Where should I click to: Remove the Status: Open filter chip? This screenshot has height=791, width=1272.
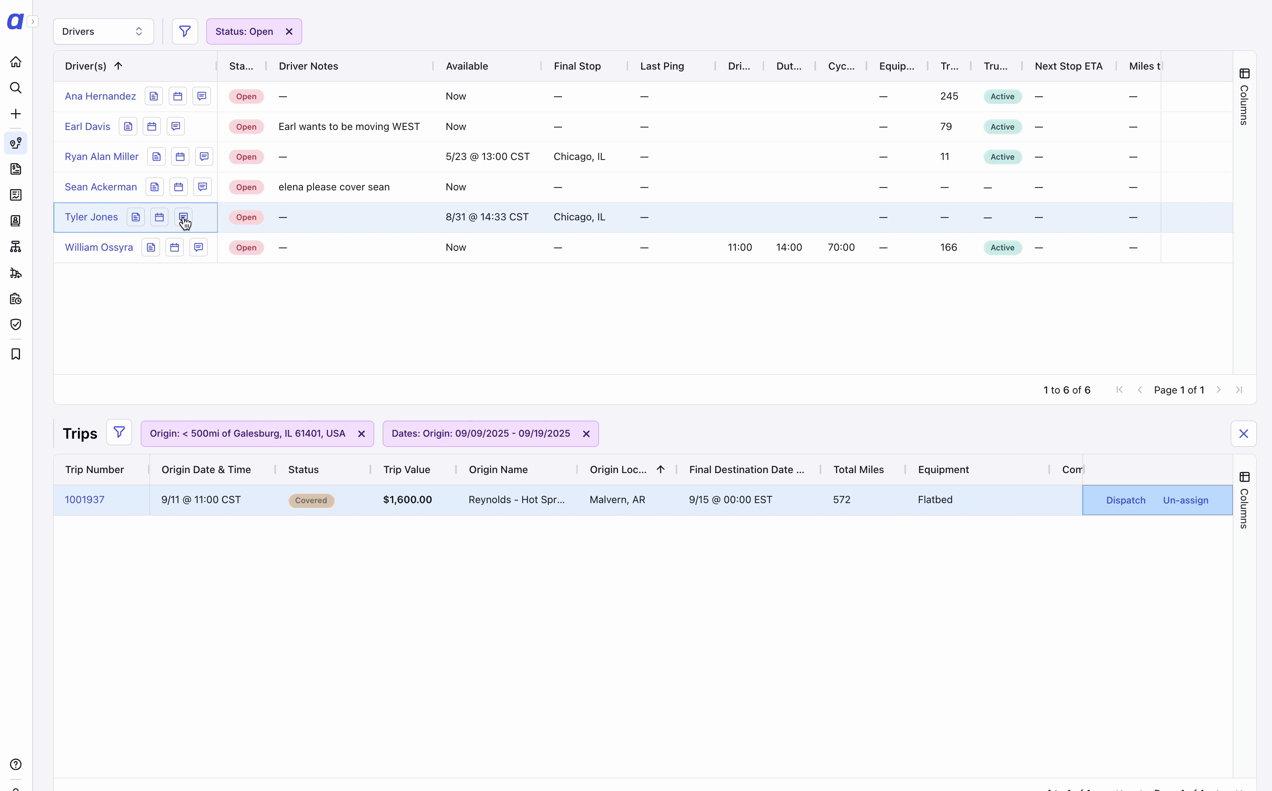click(289, 31)
